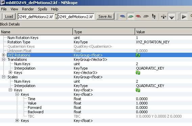Click the Load button
The height and width of the screenshot is (126, 192).
click(9, 16)
